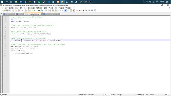
Task: Open the Edit menu
Action: click(6, 8)
